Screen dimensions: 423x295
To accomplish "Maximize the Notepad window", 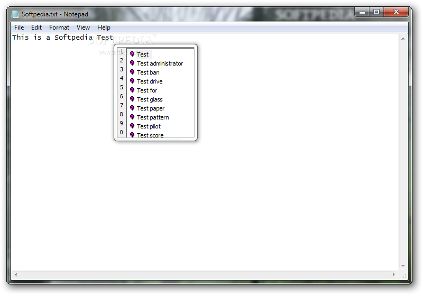I will coord(376,12).
